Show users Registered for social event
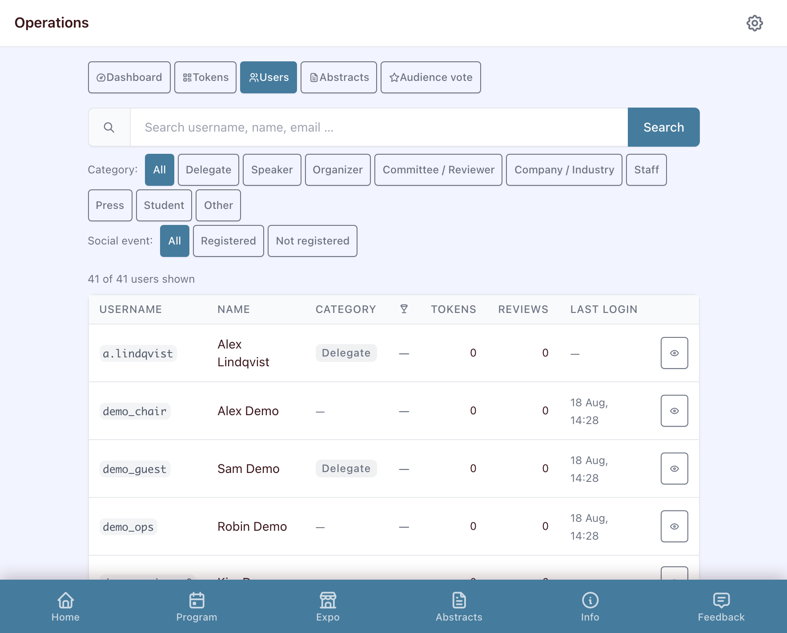The image size is (787, 633). [229, 241]
